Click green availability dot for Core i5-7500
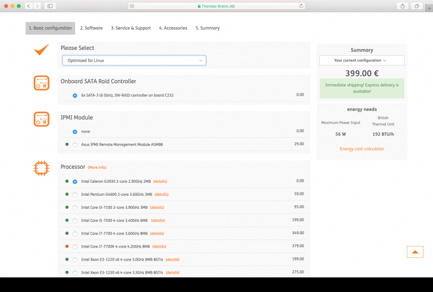433x292 pixels. coord(67,220)
